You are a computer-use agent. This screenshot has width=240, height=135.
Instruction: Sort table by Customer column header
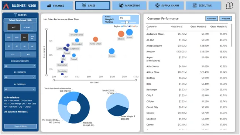tap(151, 27)
